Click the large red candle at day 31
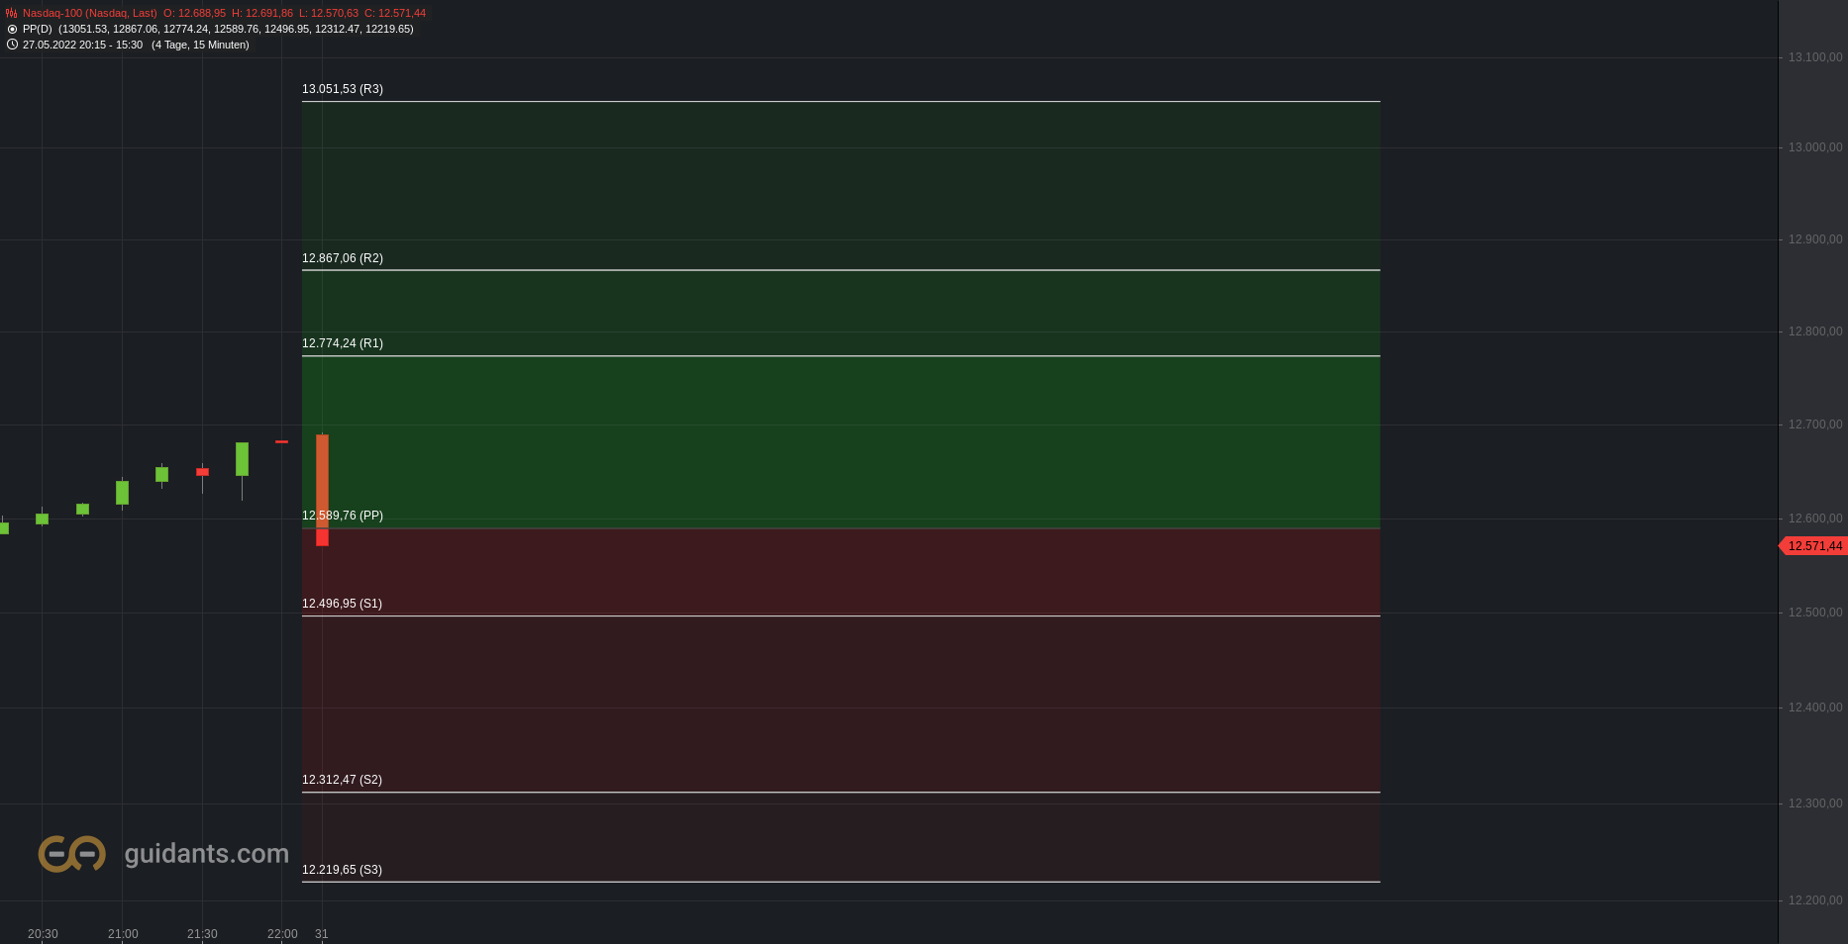Image resolution: width=1848 pixels, height=944 pixels. [x=322, y=490]
